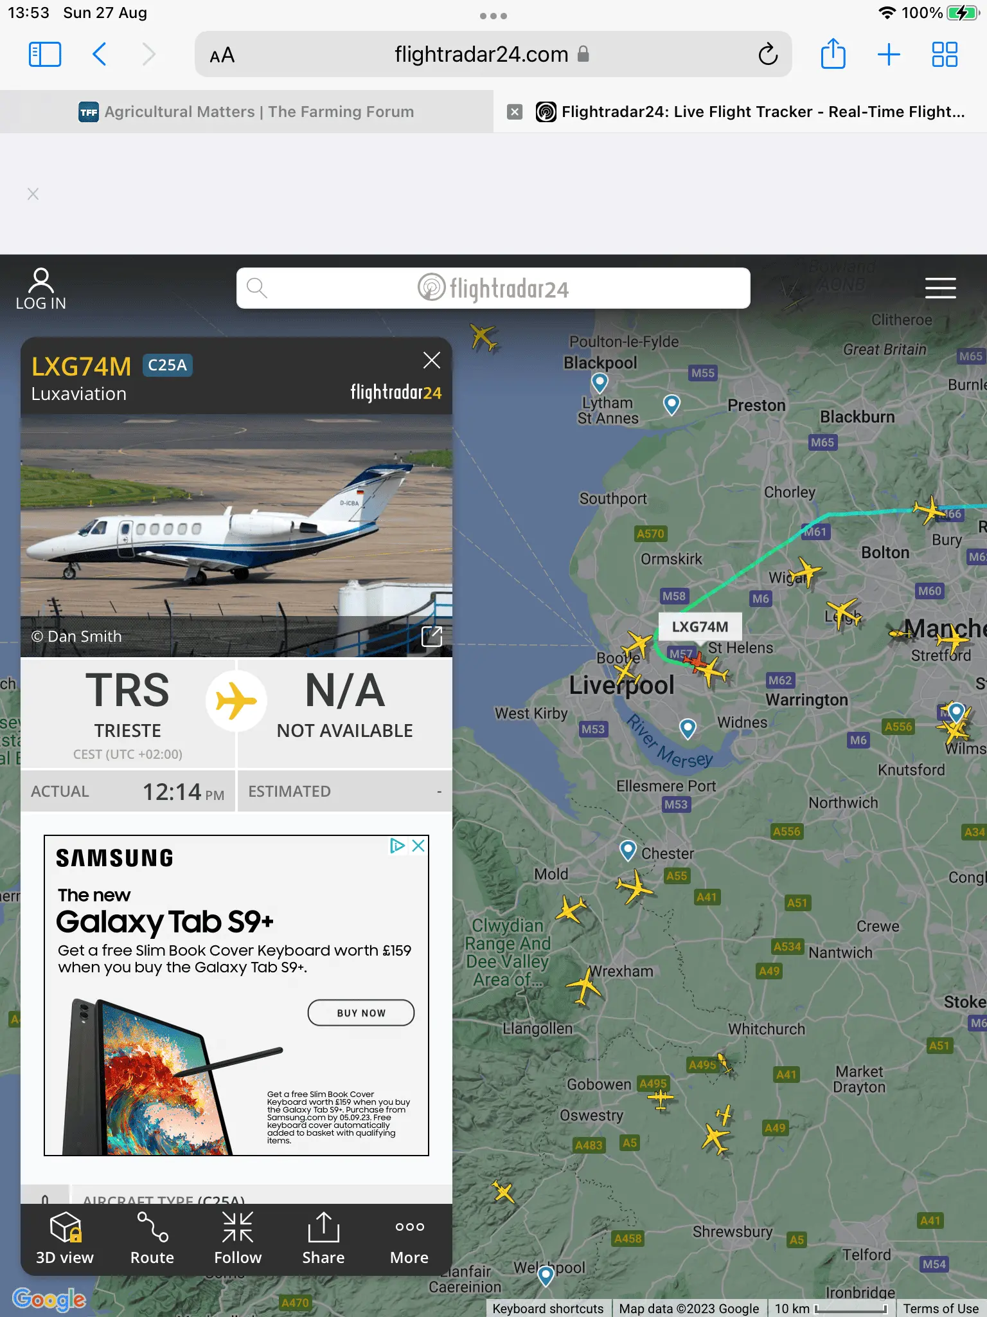This screenshot has height=1317, width=987.
Task: Open the Safari tab overview grid
Action: (945, 54)
